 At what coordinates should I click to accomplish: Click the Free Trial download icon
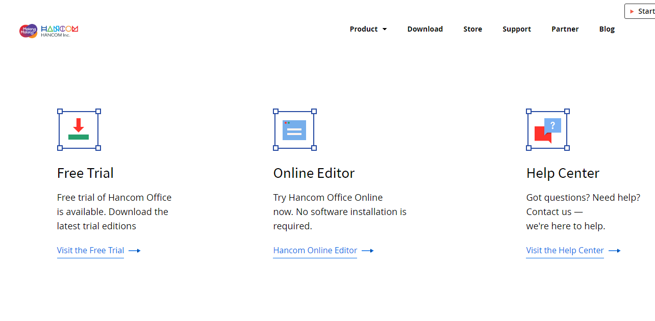(79, 130)
